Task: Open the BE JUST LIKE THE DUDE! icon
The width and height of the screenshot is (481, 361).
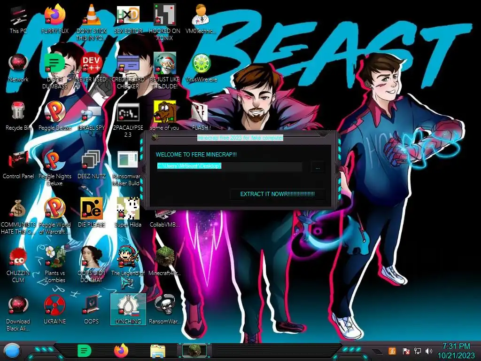Action: [x=165, y=71]
